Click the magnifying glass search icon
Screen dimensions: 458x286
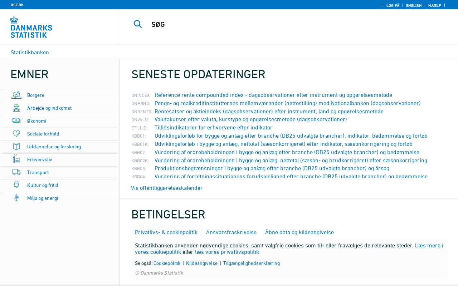[138, 24]
